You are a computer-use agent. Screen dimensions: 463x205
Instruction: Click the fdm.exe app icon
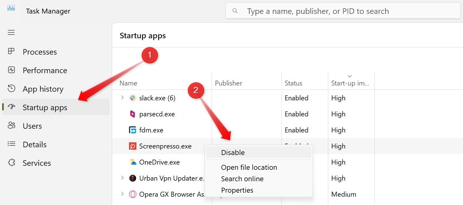133,130
